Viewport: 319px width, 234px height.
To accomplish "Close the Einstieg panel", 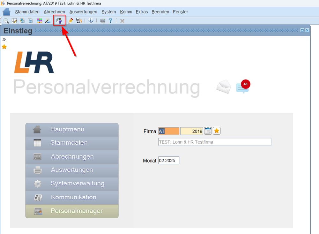I will (307, 30).
